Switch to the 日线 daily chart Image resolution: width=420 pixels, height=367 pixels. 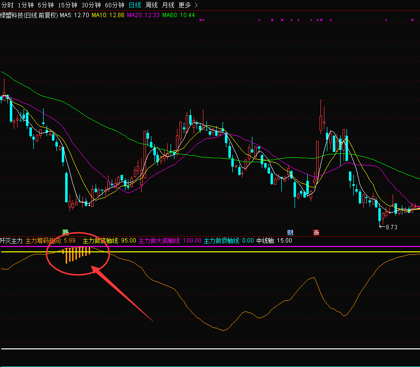click(x=135, y=5)
